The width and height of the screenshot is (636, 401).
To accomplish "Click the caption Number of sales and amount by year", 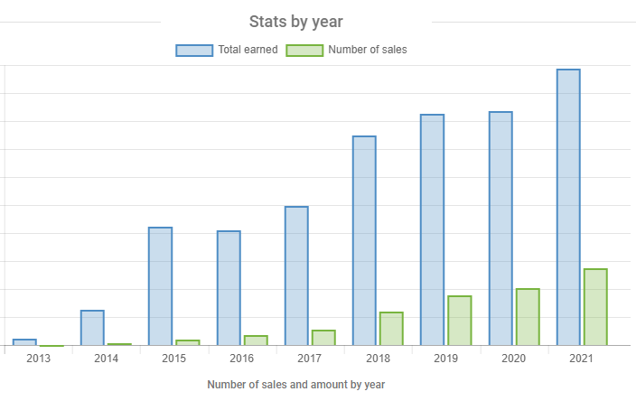I will tap(296, 385).
